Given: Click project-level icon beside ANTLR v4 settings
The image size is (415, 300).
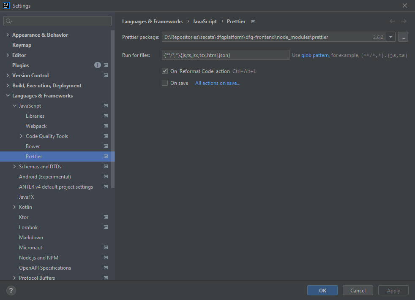Looking at the screenshot, I should click(106, 186).
